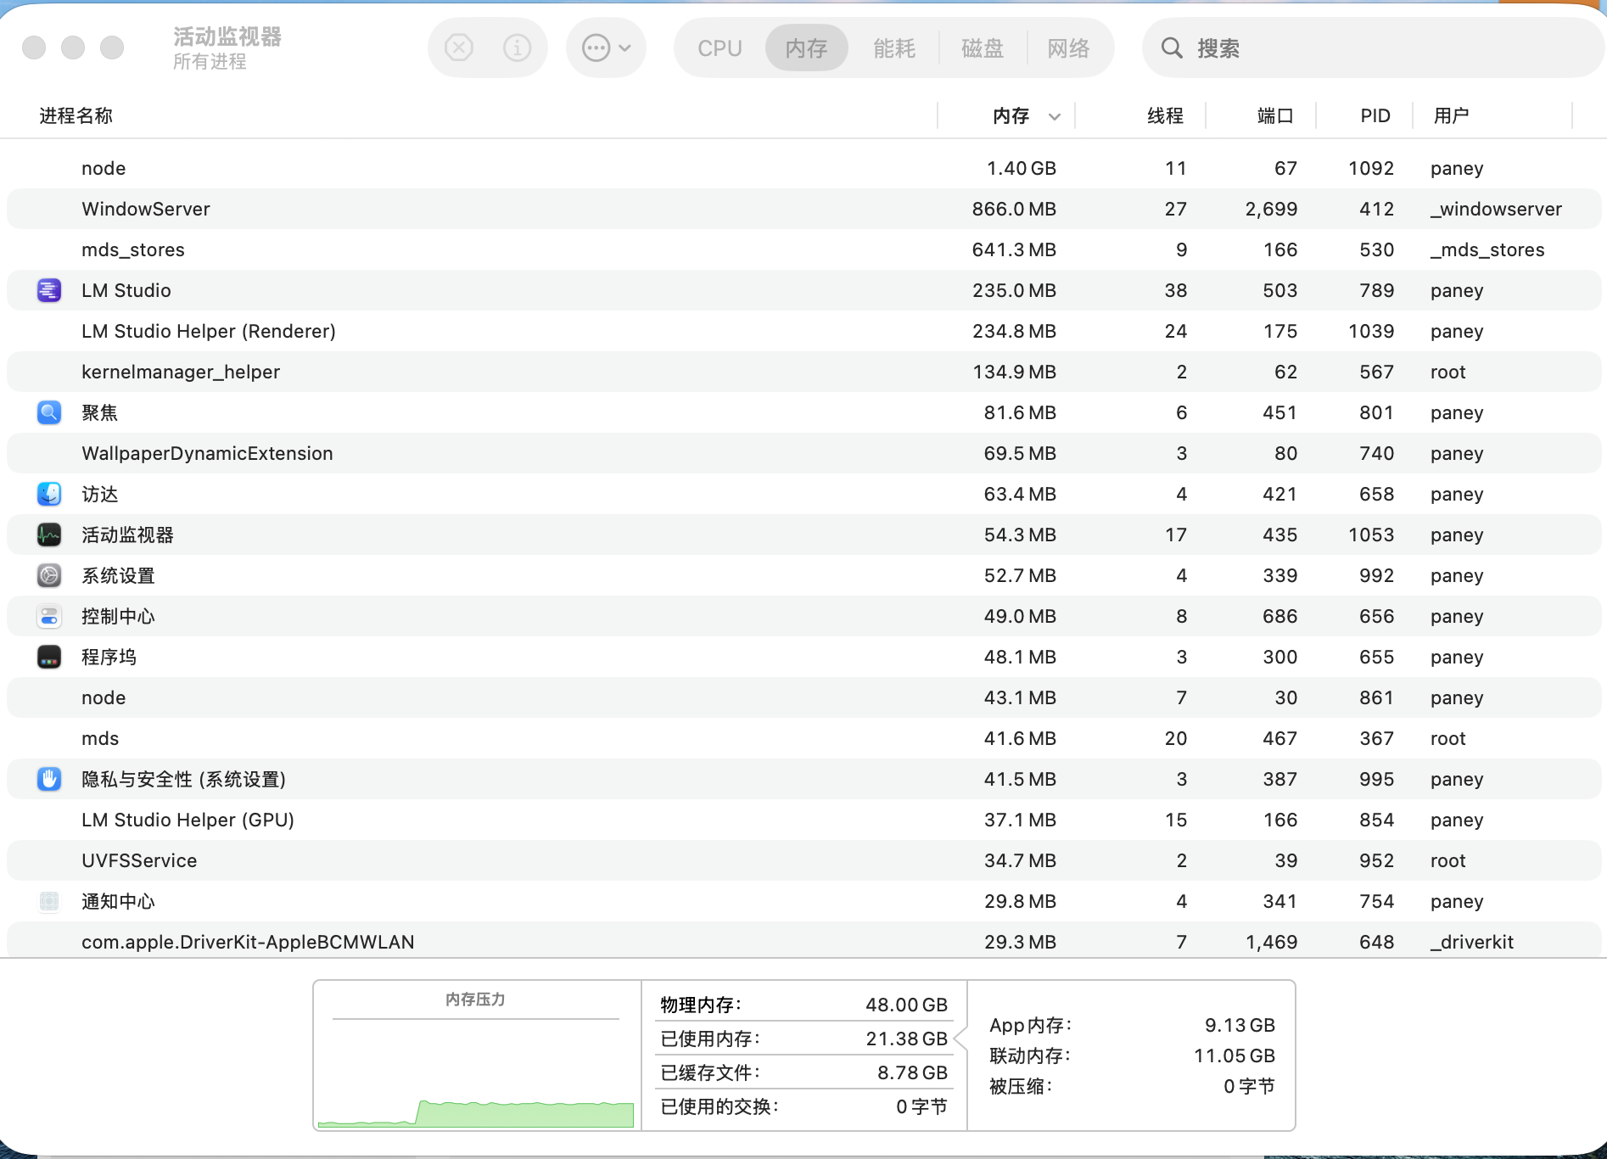1607x1159 pixels.
Task: Sort by 端口 (Ports) column header
Action: [x=1275, y=115]
